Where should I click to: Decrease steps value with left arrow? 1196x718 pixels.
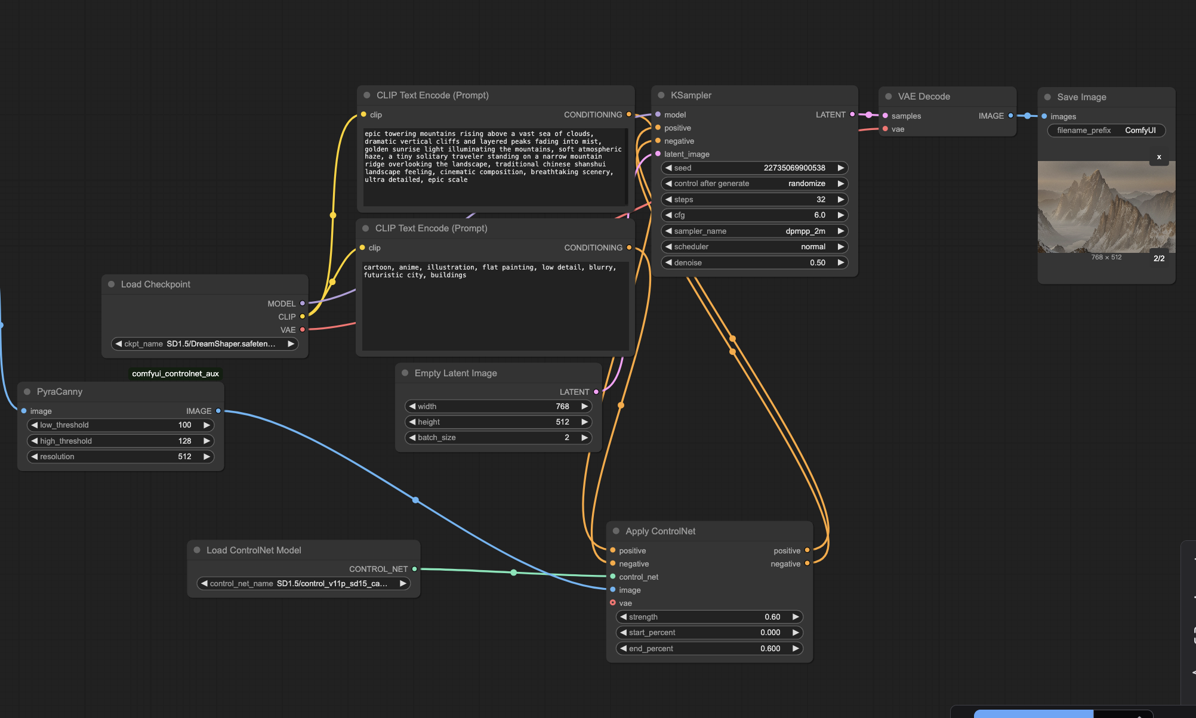tap(669, 200)
